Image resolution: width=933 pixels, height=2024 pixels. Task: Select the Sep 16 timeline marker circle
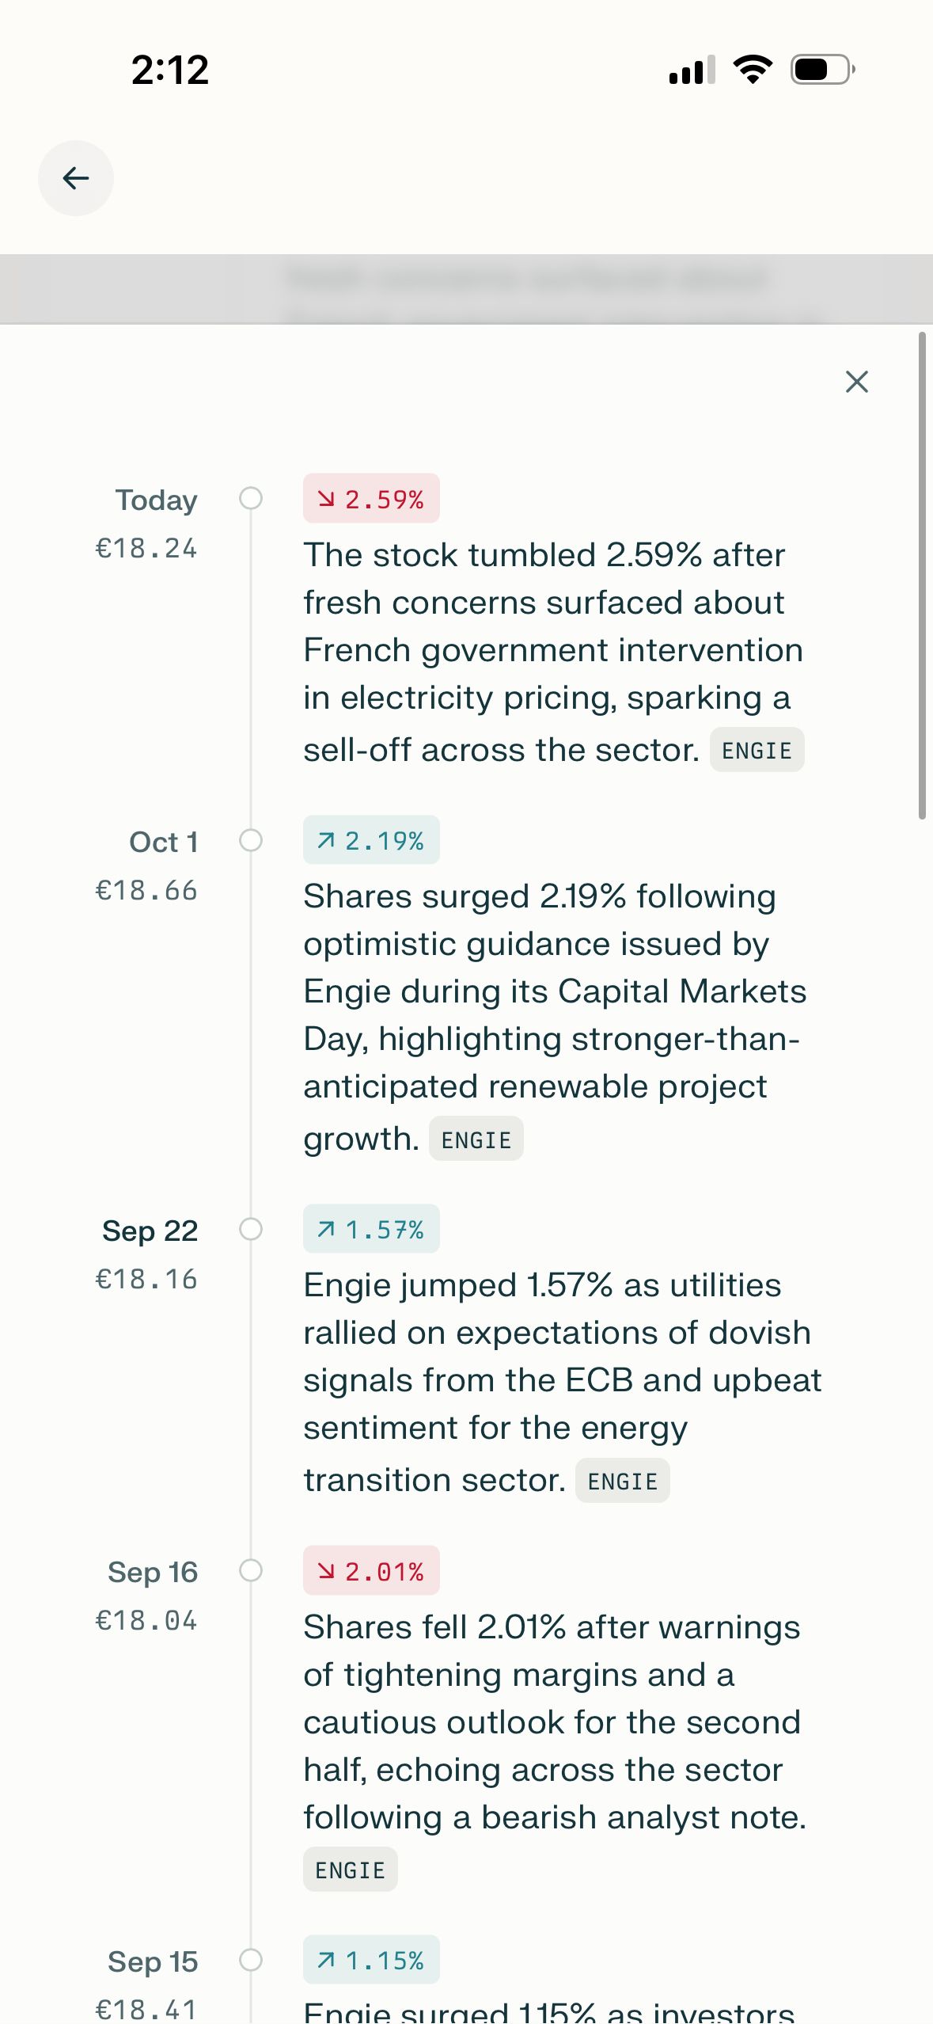pos(251,1570)
